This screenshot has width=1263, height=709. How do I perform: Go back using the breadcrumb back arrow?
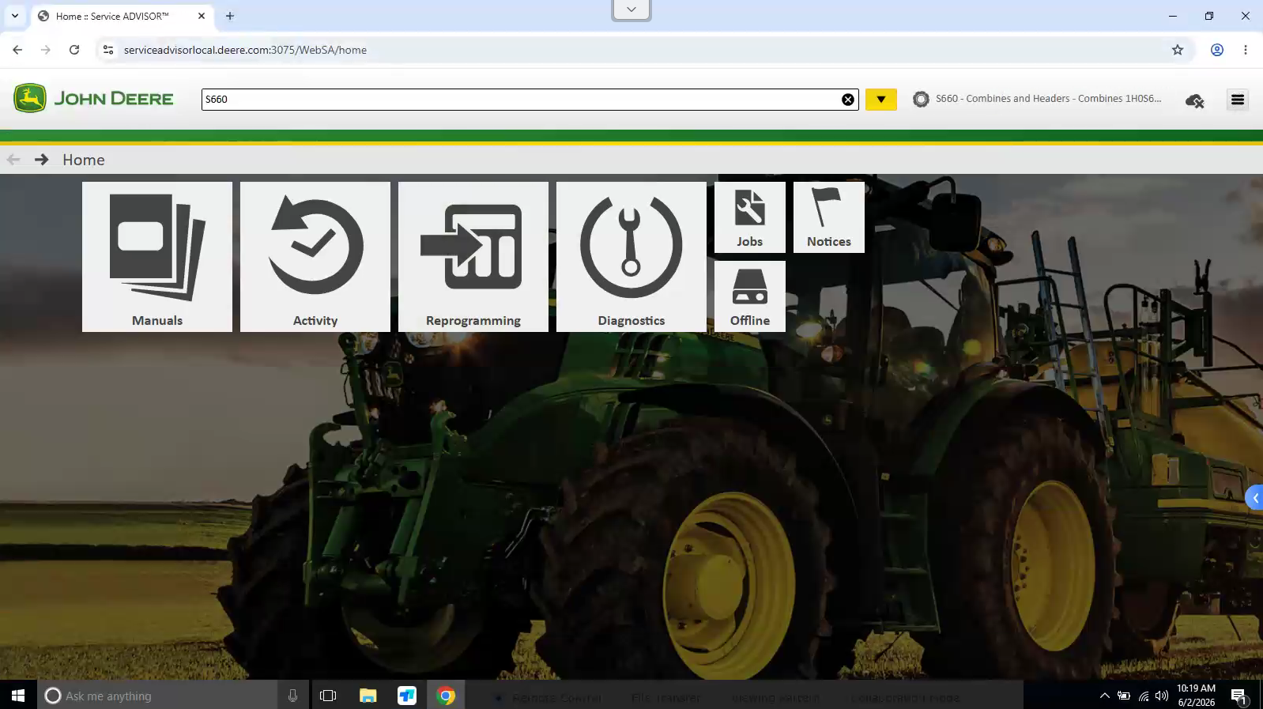point(13,160)
